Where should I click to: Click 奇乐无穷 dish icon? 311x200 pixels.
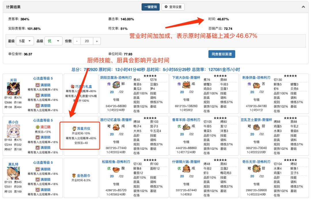[x=257, y=169]
